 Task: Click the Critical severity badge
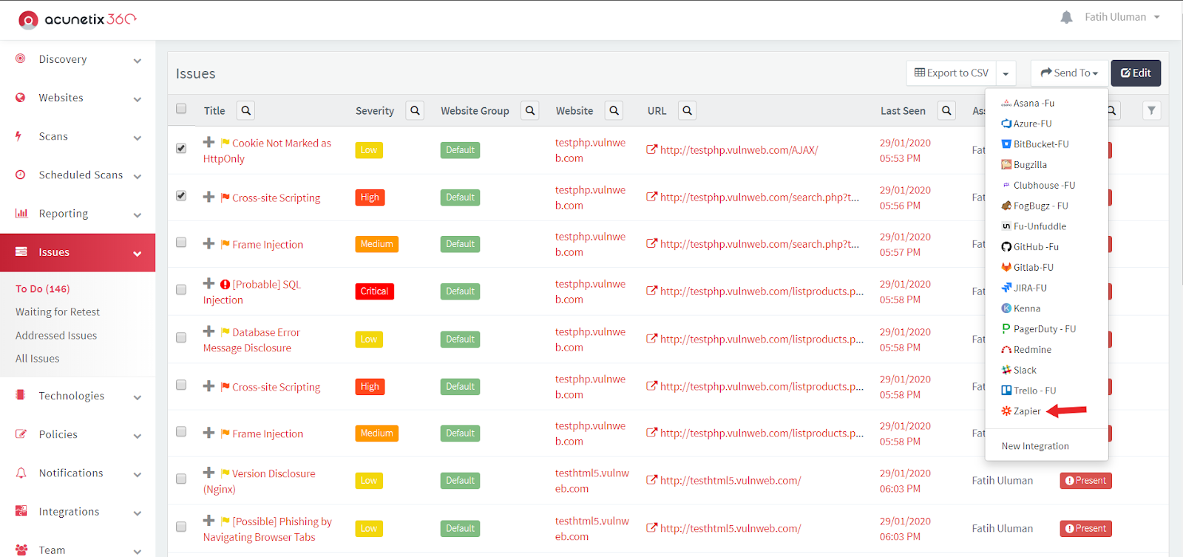coord(374,291)
